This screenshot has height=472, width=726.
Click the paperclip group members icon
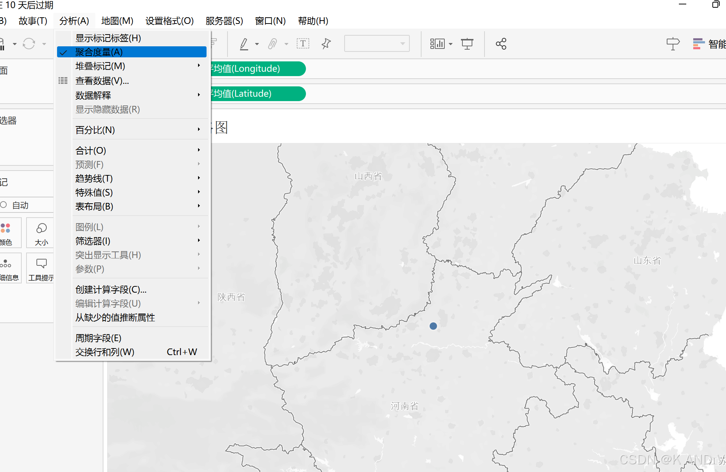click(x=272, y=44)
